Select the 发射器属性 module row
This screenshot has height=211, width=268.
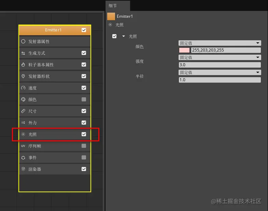click(x=55, y=41)
